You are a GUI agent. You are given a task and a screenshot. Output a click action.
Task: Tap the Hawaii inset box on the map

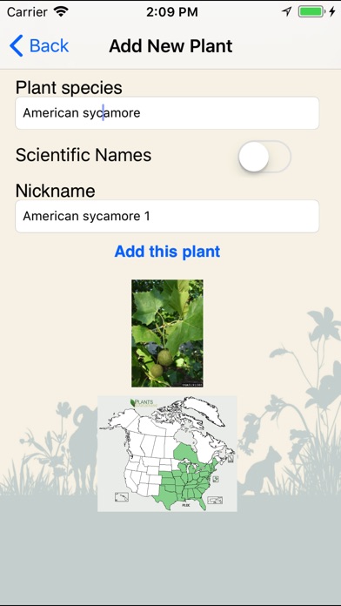(122, 497)
